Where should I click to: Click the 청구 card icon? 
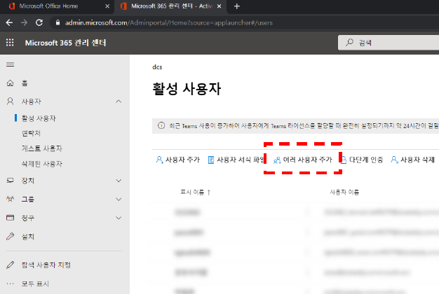point(10,218)
